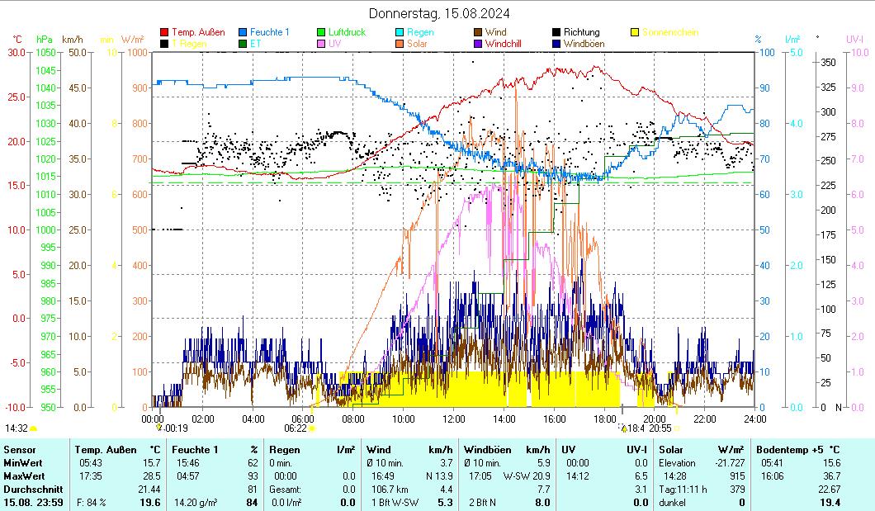Click the cyan Regen legend swatch
This screenshot has height=511, width=875.
coord(400,32)
